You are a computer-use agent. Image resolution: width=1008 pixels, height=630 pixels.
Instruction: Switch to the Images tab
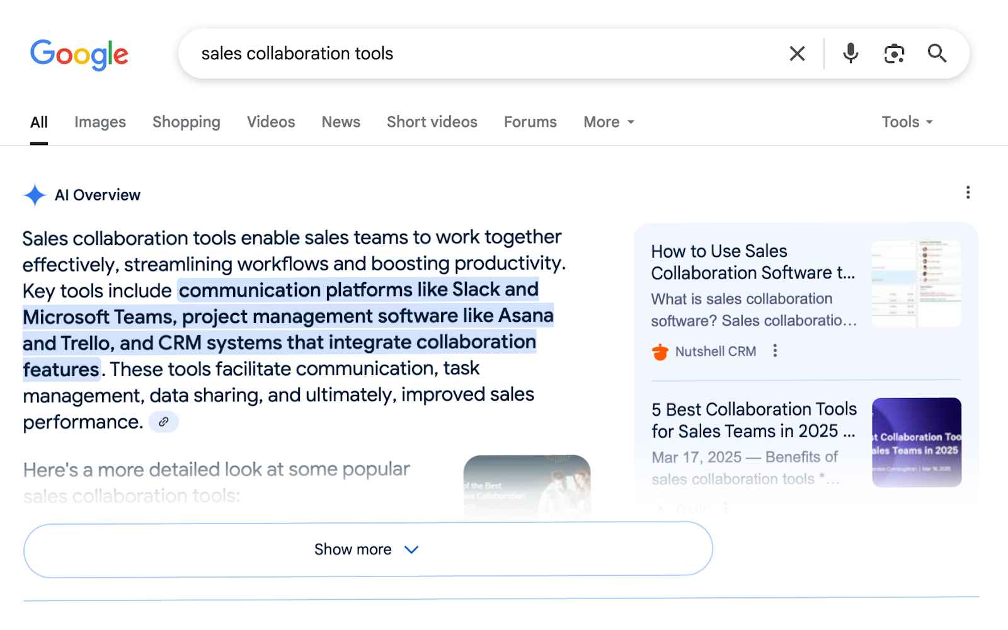pyautogui.click(x=100, y=122)
